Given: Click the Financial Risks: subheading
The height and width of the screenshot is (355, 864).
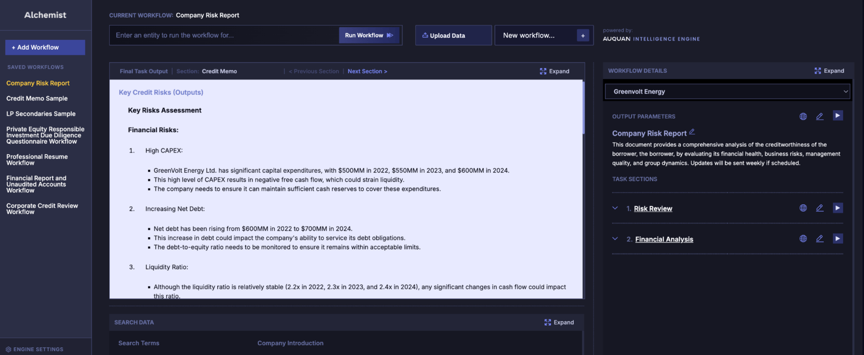Looking at the screenshot, I should (x=153, y=130).
